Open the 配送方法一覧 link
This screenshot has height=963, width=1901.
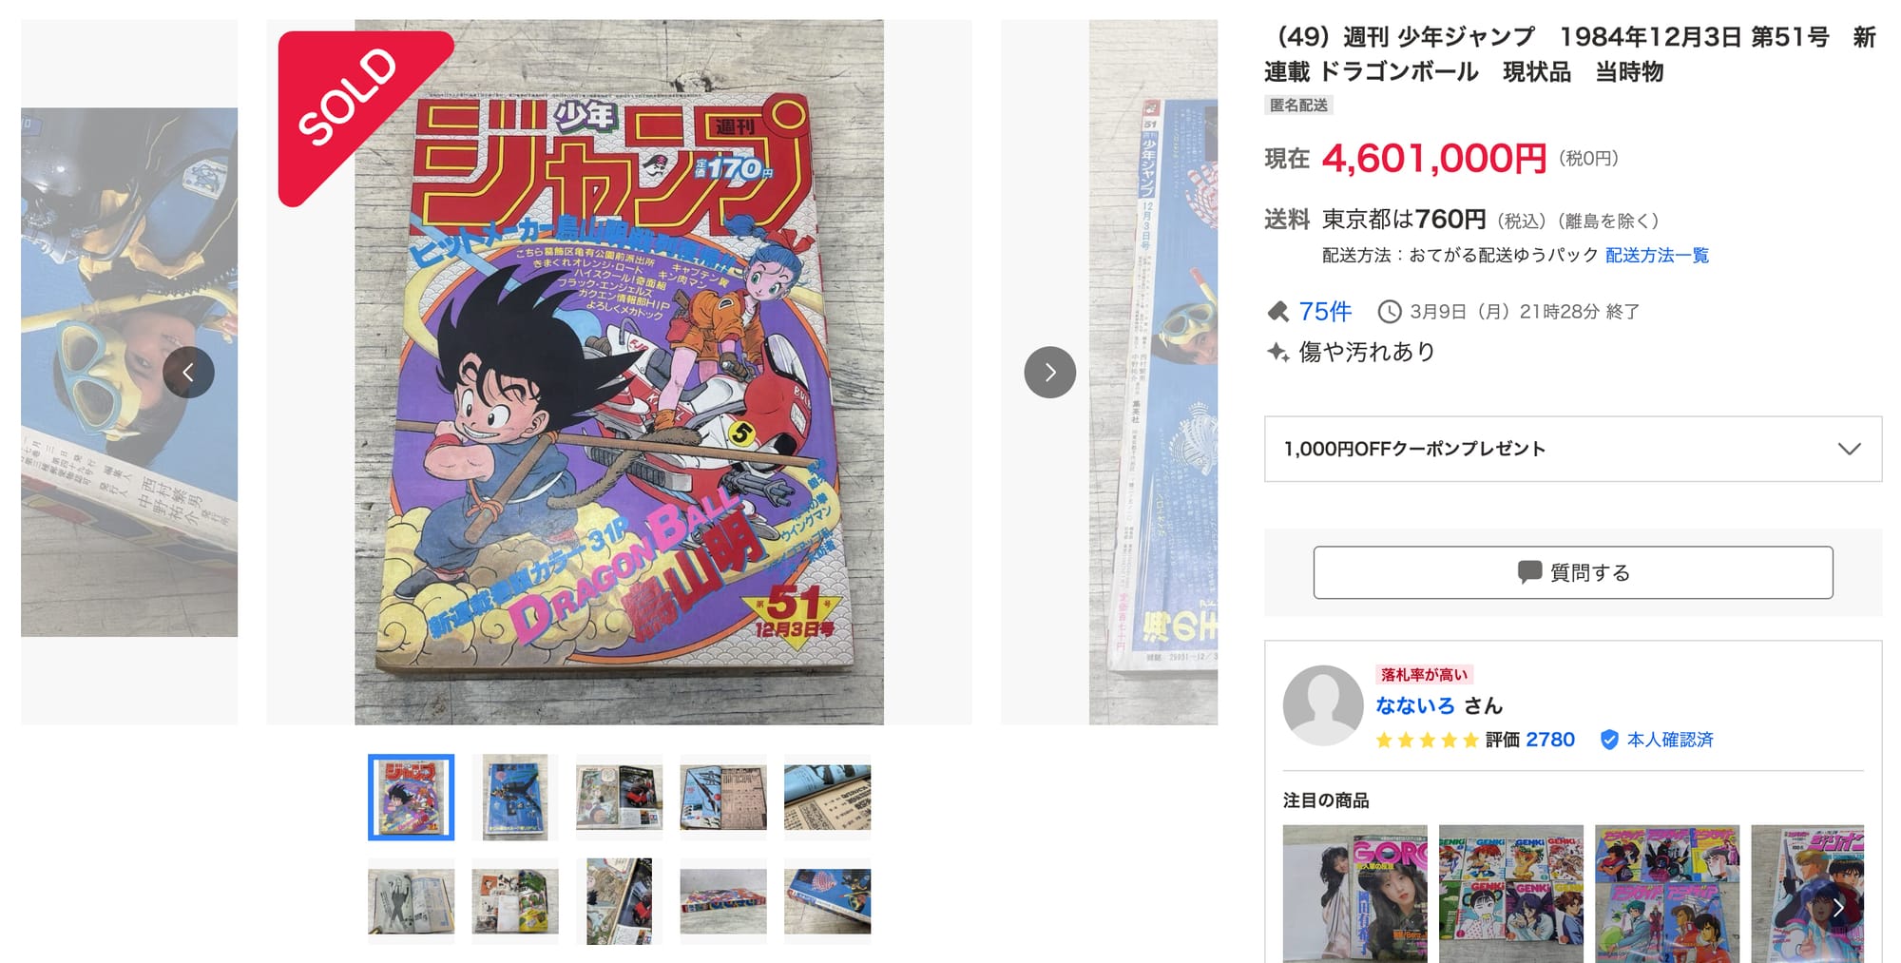1657,255
